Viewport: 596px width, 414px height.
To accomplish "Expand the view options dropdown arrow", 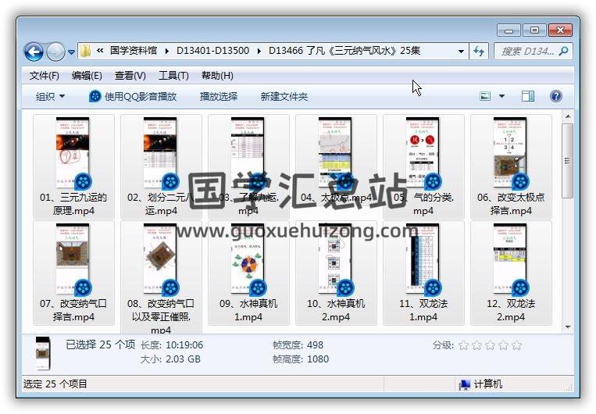I will coord(501,97).
